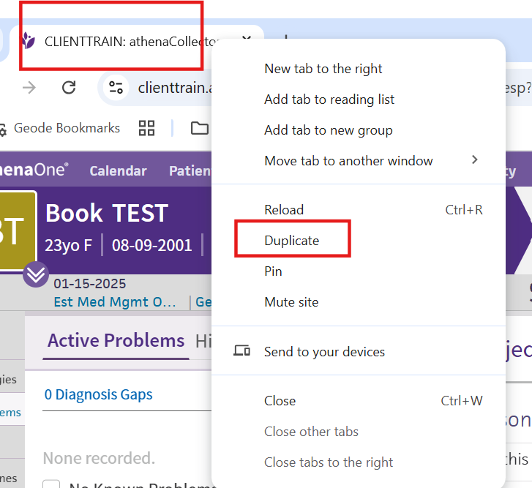Image resolution: width=532 pixels, height=488 pixels.
Task: Click the athenaOne logo
Action: (34, 169)
